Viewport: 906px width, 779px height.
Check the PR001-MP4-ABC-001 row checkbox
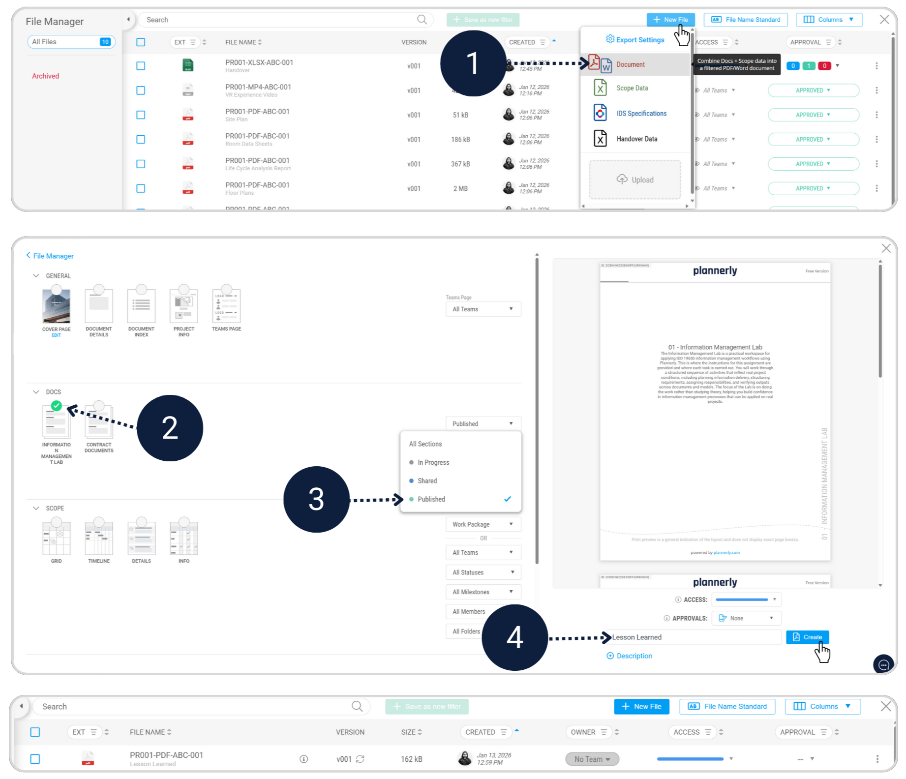(x=141, y=90)
